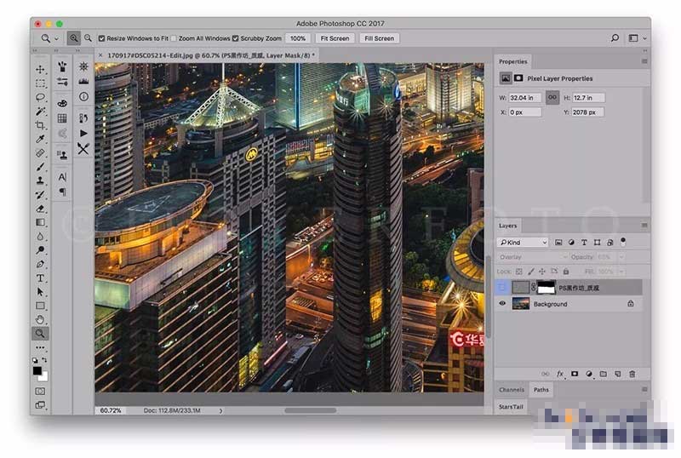Click the Zoom In magnifier icon
This screenshot has height=458, width=681.
click(74, 38)
